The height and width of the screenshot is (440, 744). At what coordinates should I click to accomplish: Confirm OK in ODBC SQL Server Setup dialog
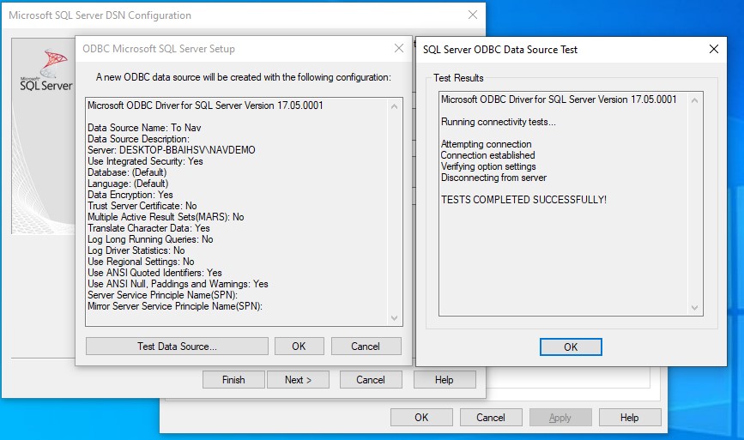(299, 347)
